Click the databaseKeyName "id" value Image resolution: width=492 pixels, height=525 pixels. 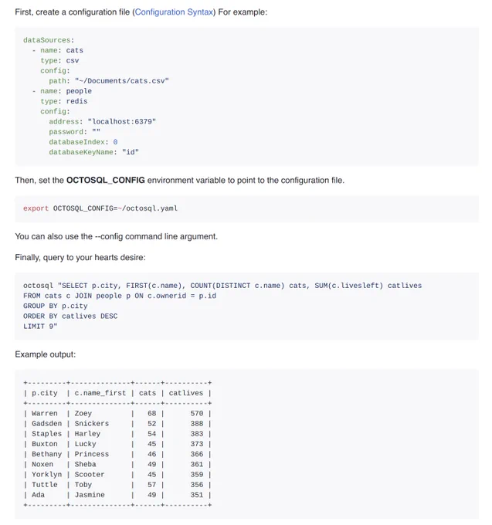[x=131, y=152]
